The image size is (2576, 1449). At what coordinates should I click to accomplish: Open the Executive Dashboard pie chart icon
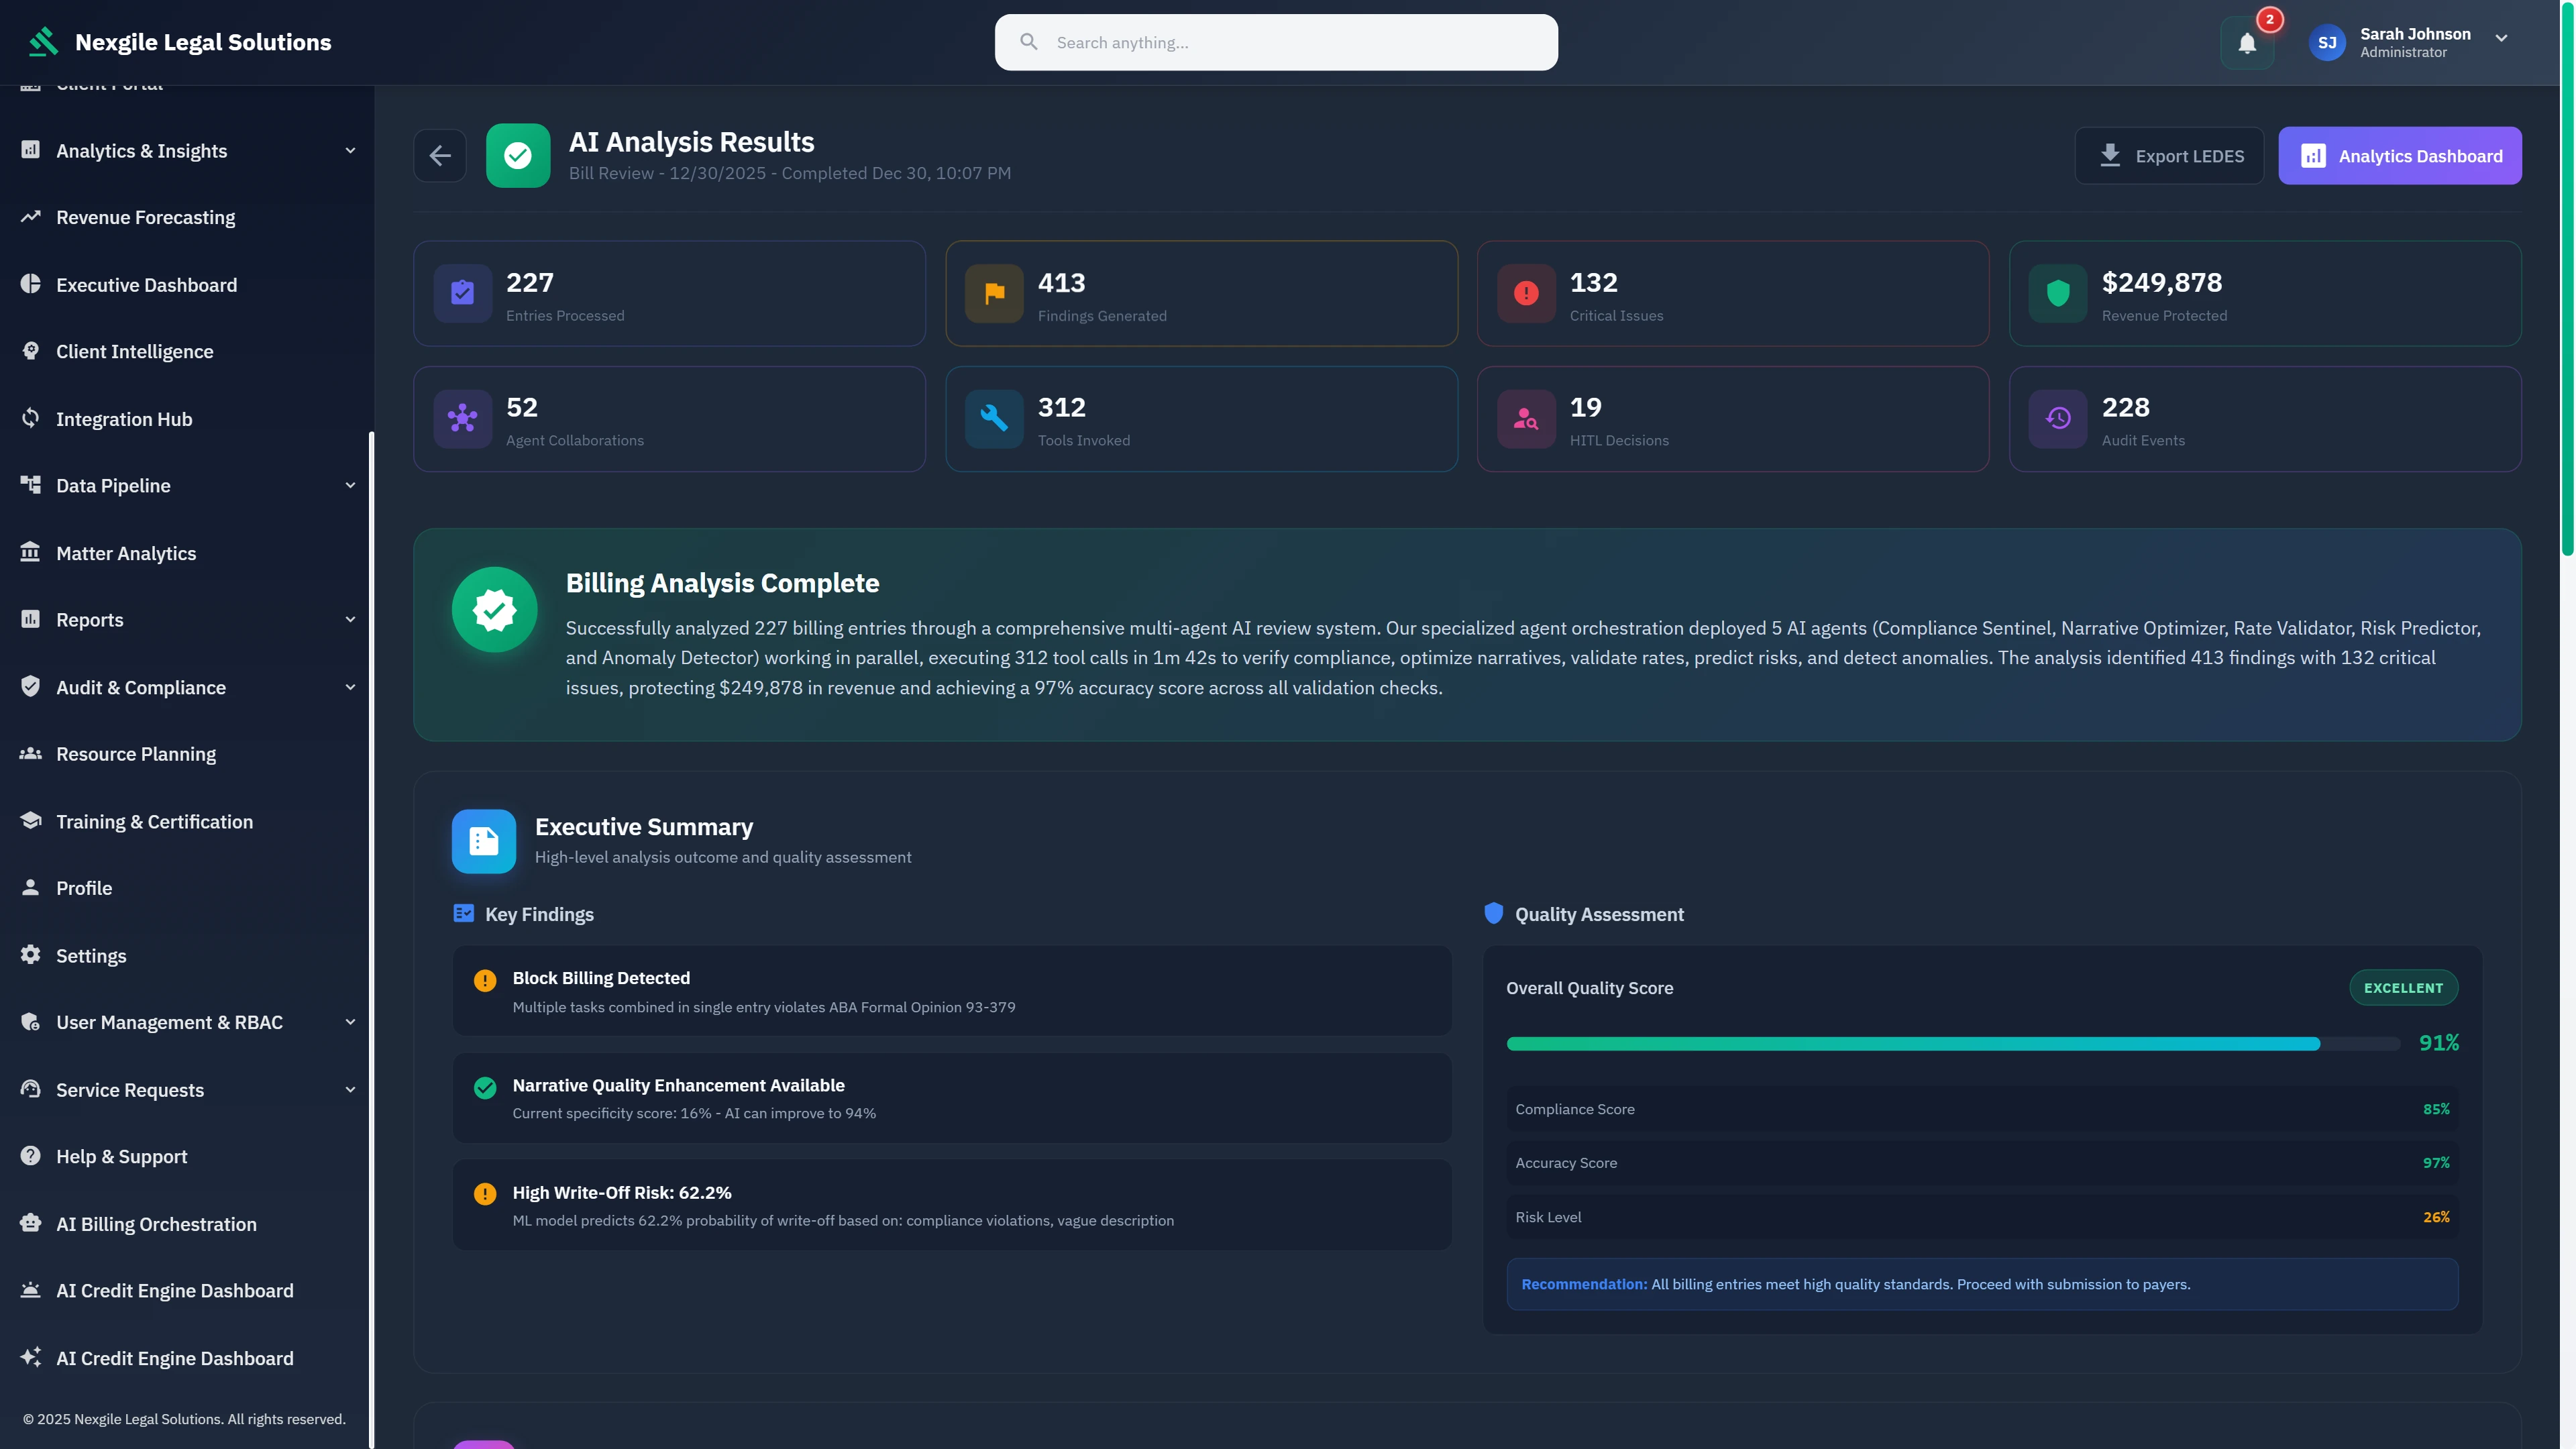pos(30,285)
